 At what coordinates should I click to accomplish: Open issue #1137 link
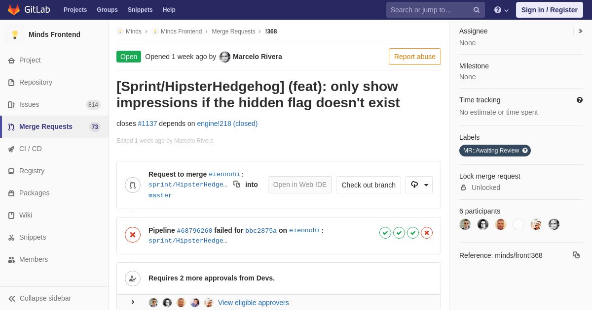[148, 124]
